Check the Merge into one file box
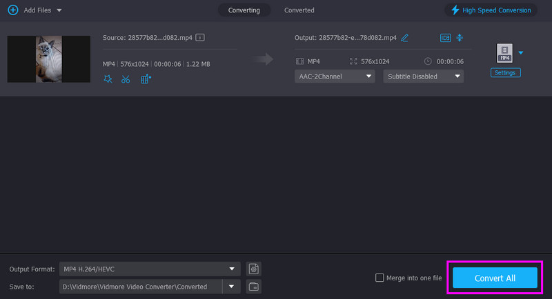552x299 pixels. [379, 278]
